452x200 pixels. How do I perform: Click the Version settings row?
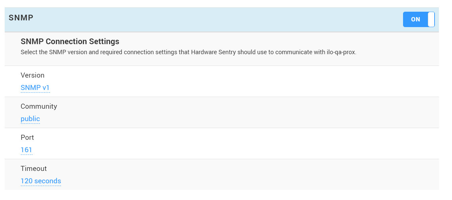[x=134, y=81]
